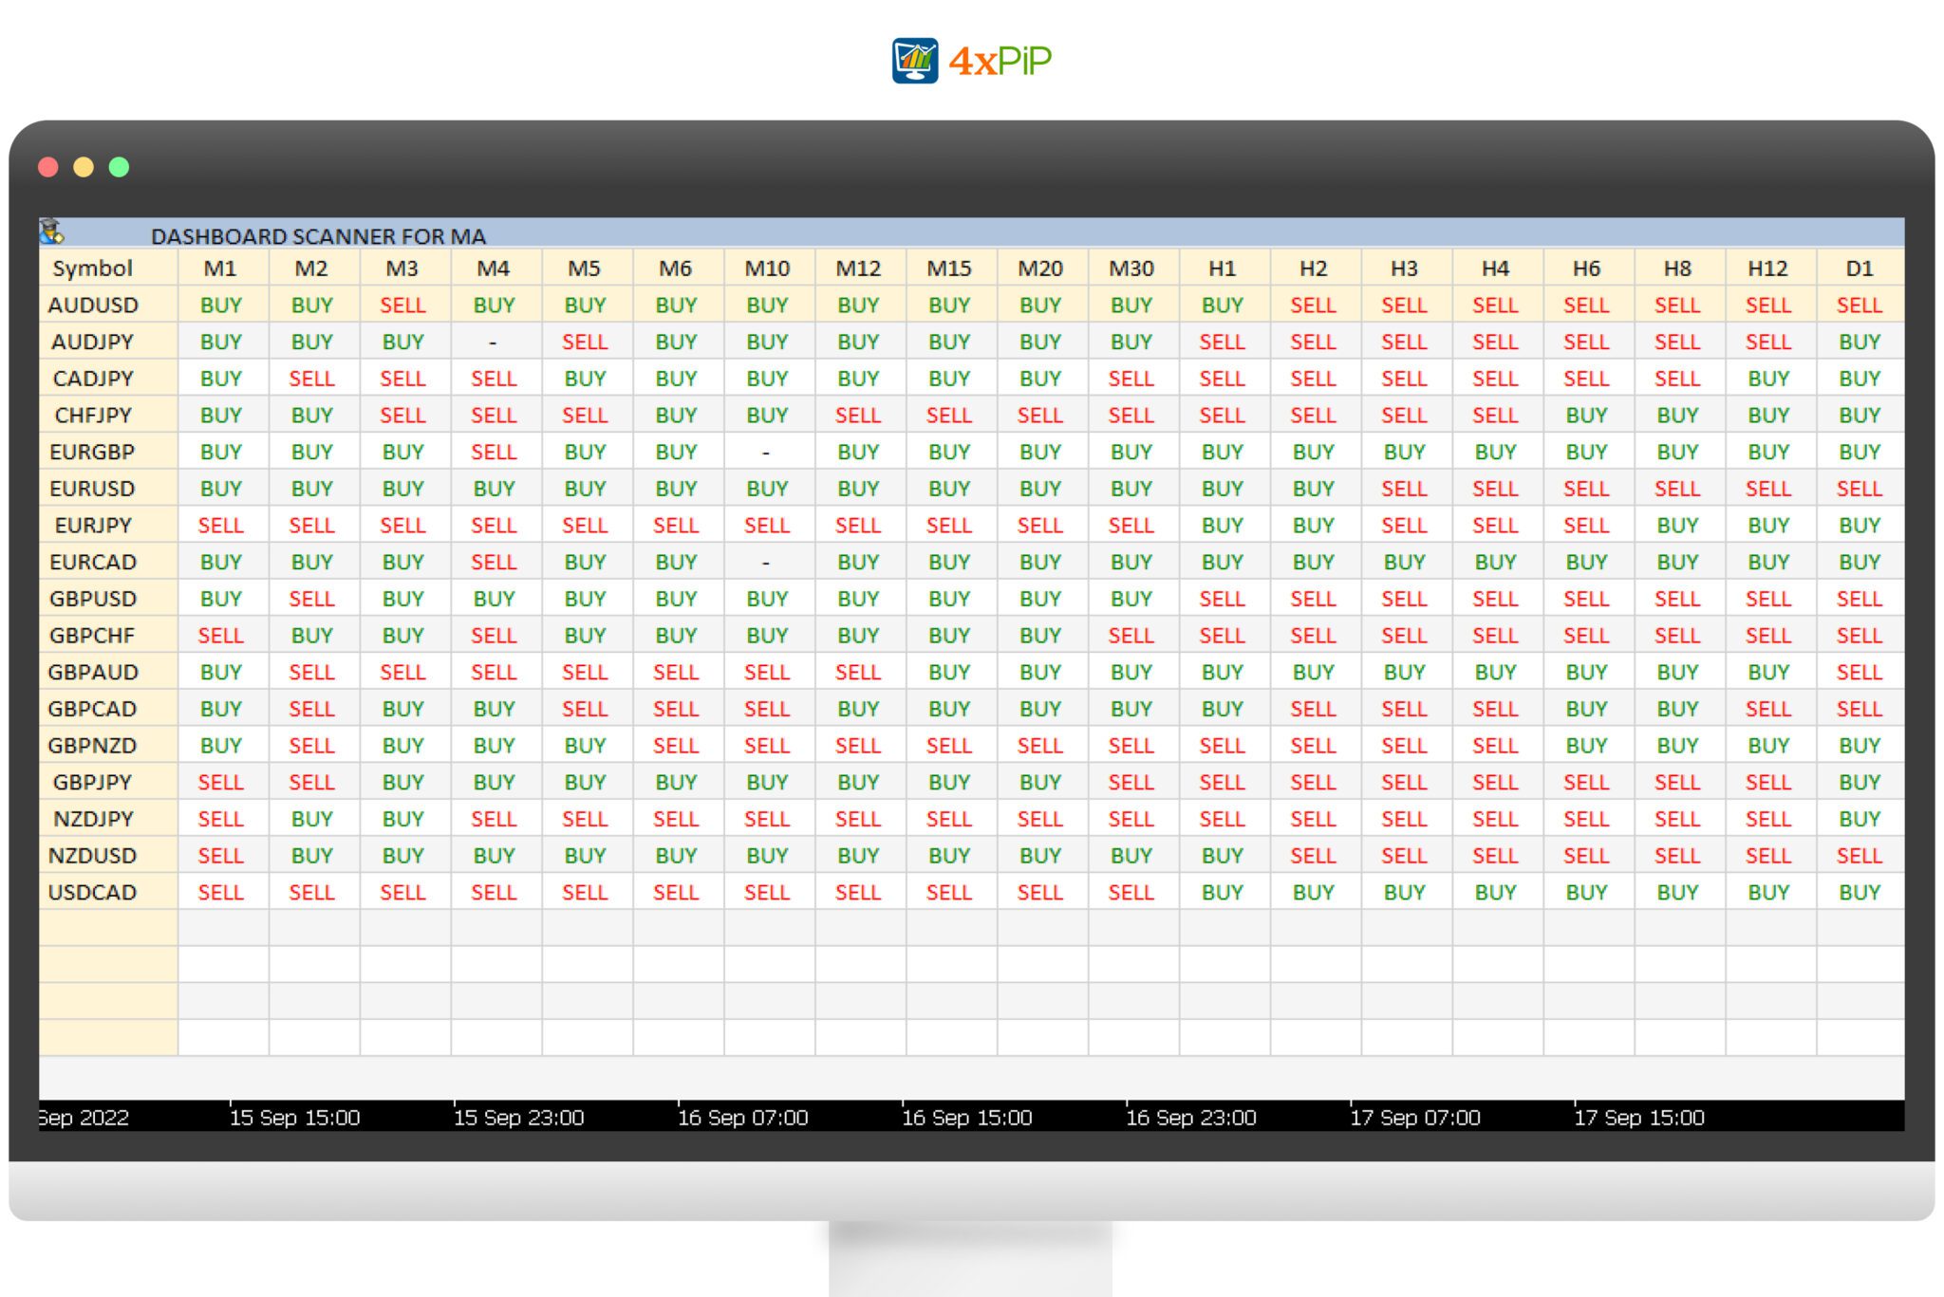Toggle the CHFJPY H6 BUY signal

point(1586,415)
